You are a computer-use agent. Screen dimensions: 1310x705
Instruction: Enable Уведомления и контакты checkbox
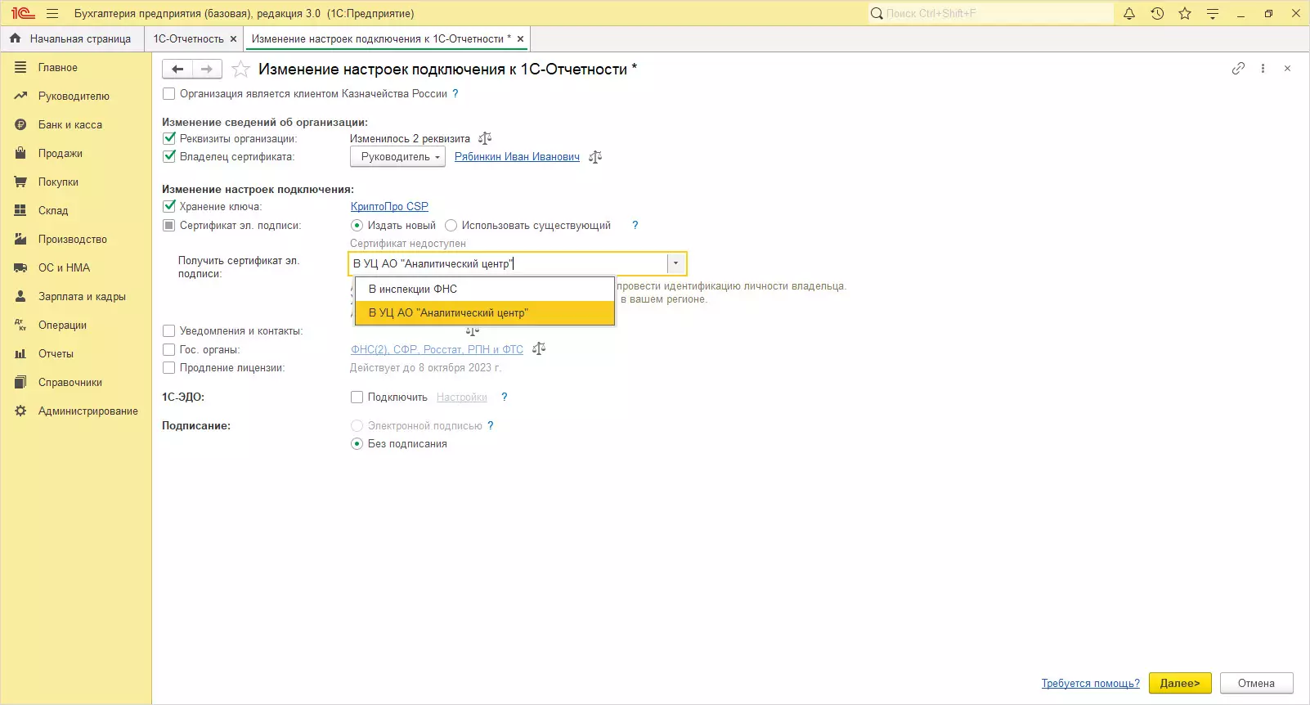[x=169, y=331]
